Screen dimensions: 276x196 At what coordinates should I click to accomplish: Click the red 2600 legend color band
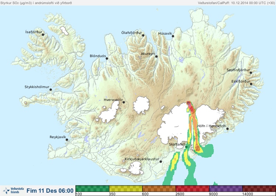192,189
